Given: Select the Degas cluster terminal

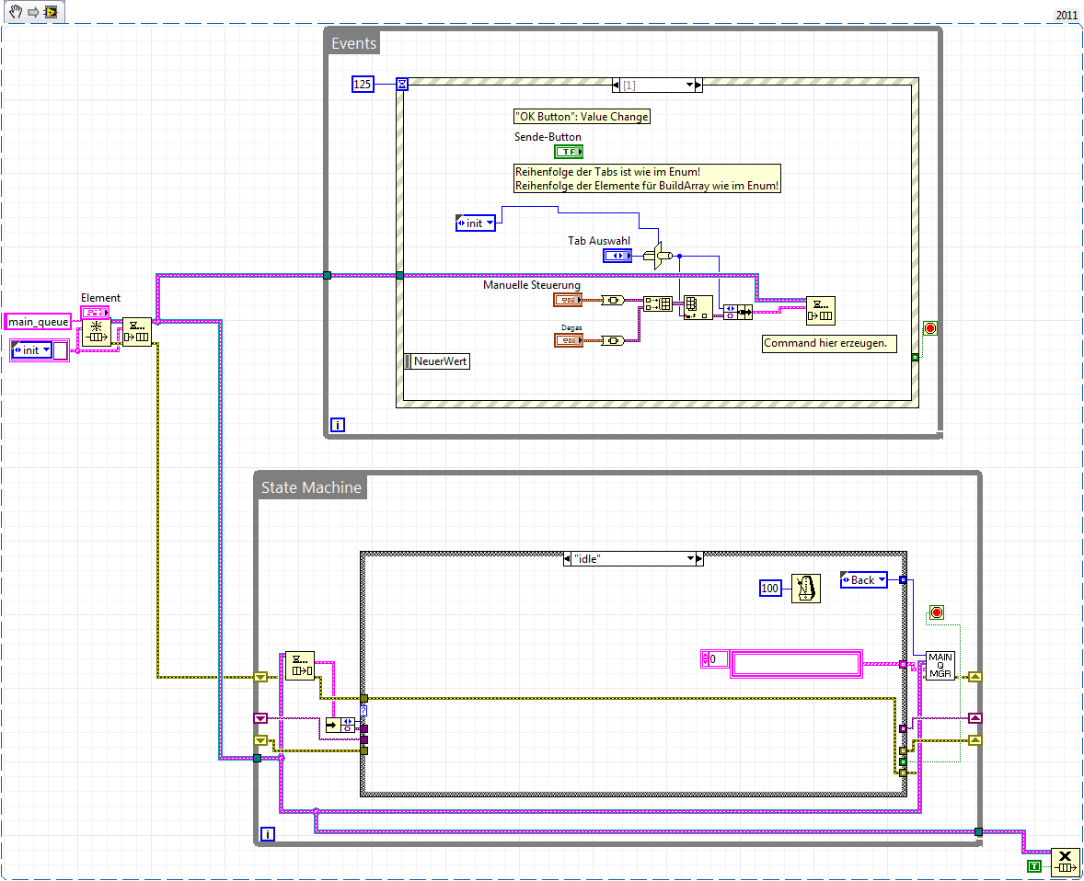Looking at the screenshot, I should pyautogui.click(x=569, y=340).
